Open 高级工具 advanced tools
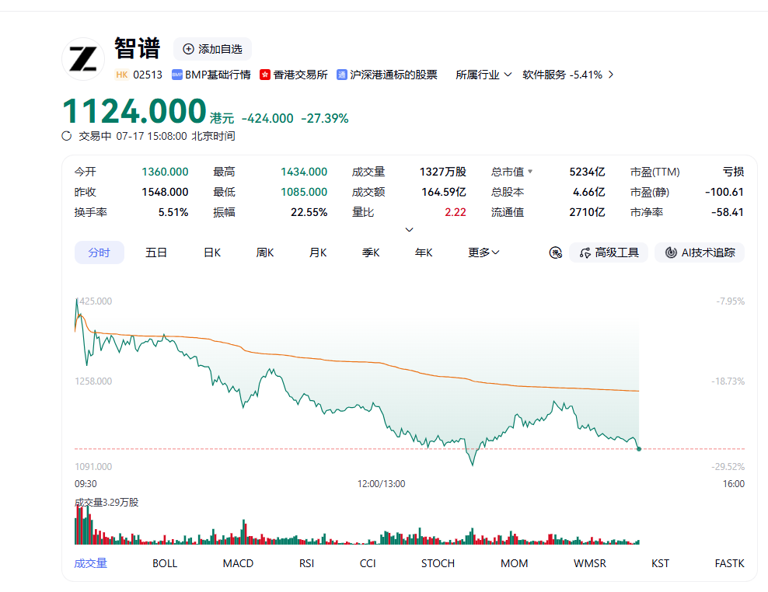 pyautogui.click(x=609, y=252)
